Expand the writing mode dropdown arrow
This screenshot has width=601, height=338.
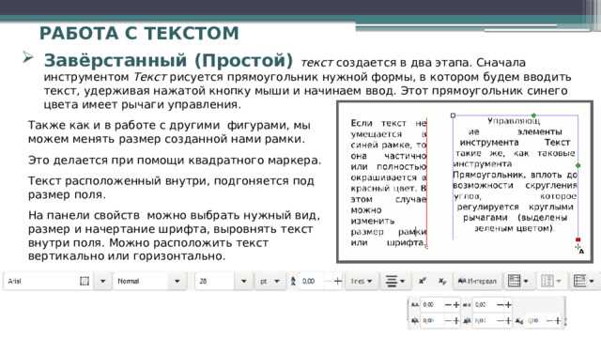(x=526, y=282)
